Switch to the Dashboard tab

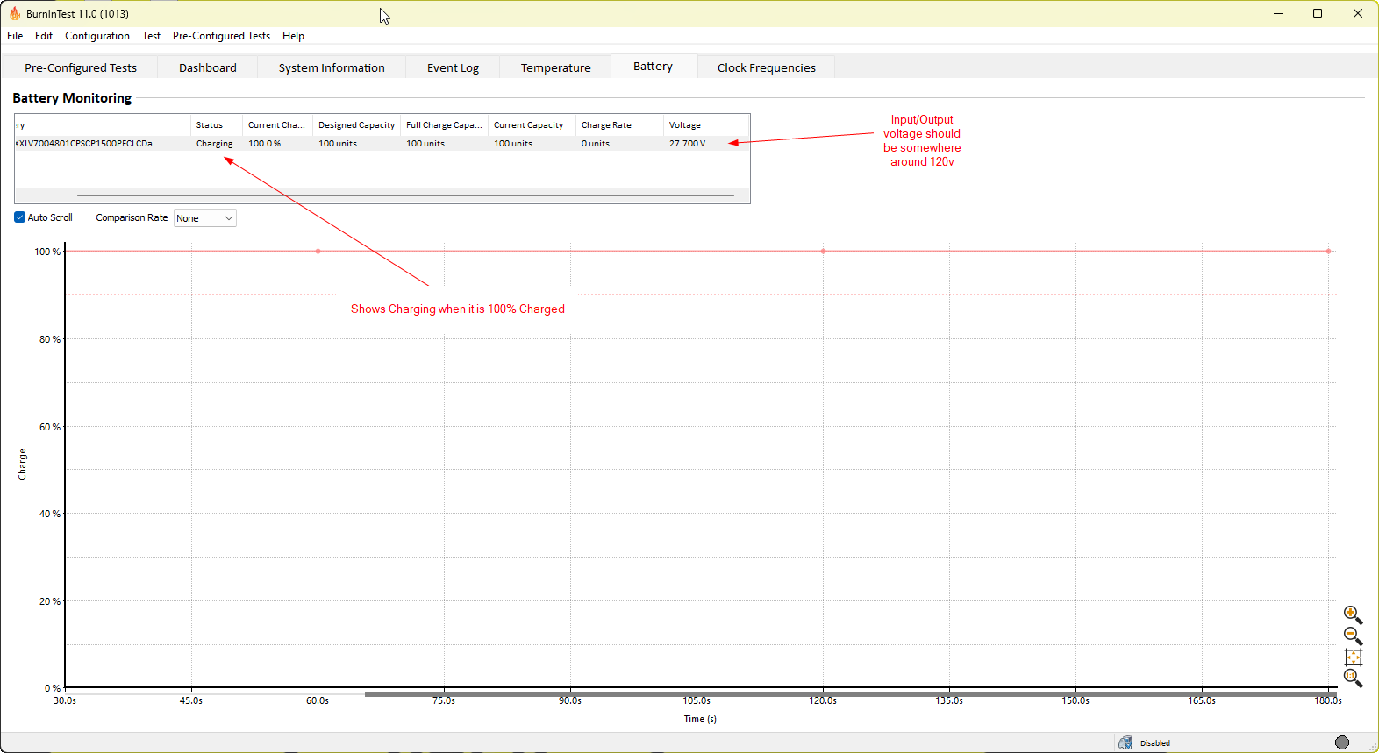[x=208, y=67]
